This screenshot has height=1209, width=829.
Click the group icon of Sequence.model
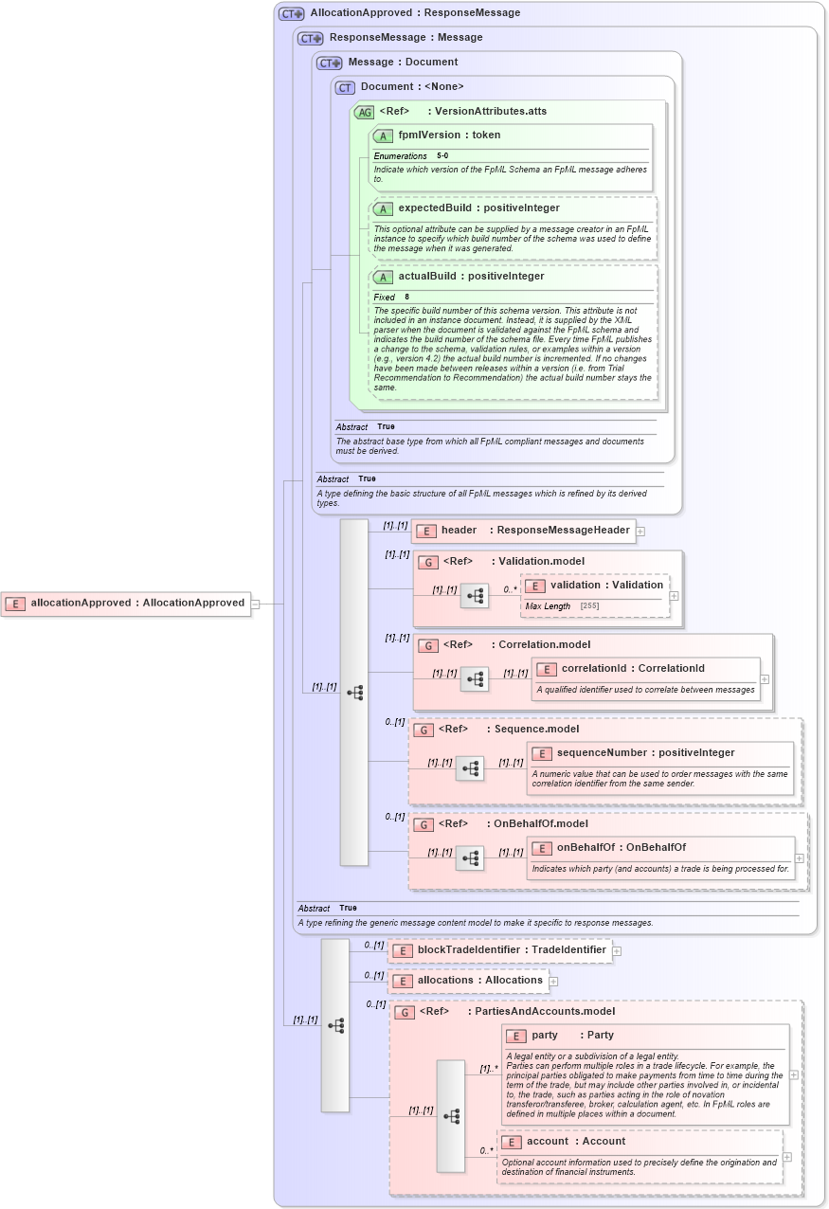tap(423, 730)
